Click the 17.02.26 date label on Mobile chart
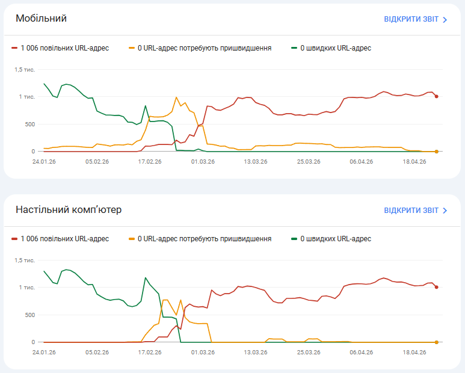The width and height of the screenshot is (465, 373). pos(149,162)
